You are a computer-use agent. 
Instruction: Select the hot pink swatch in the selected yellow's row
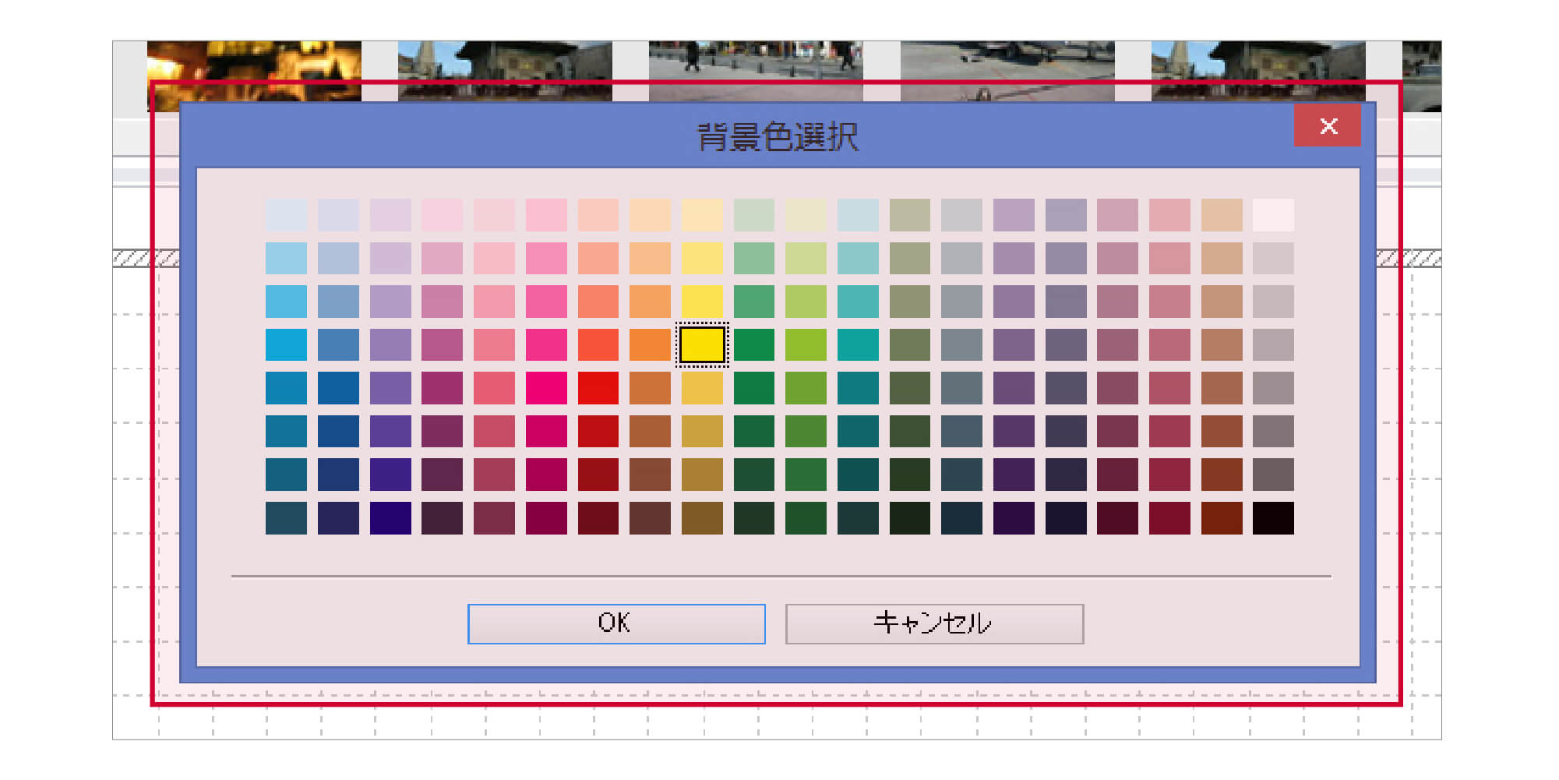546,344
